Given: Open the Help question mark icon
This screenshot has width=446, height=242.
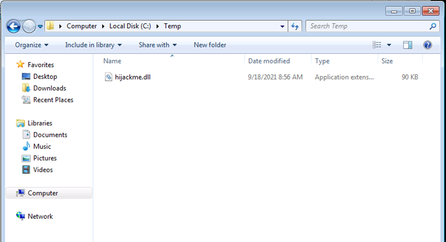Looking at the screenshot, I should coord(427,45).
